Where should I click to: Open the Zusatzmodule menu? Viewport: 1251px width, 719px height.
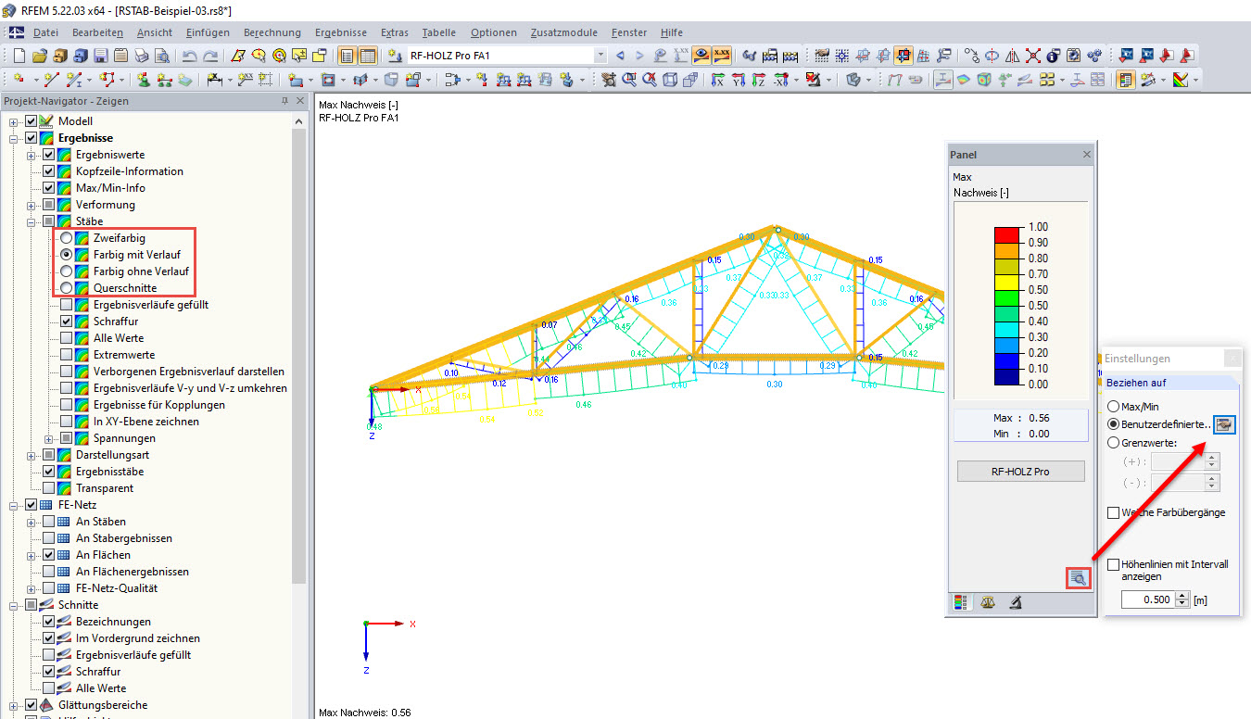563,32
